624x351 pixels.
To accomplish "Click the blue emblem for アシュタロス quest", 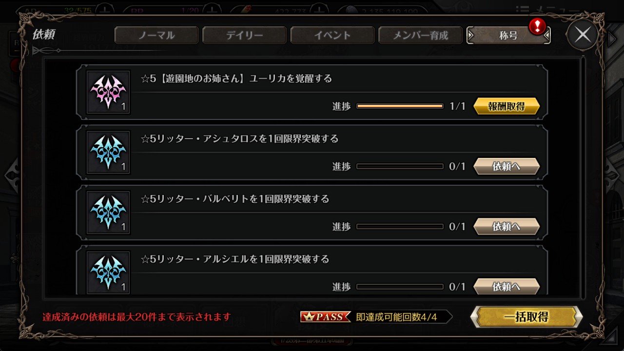I will click(108, 152).
